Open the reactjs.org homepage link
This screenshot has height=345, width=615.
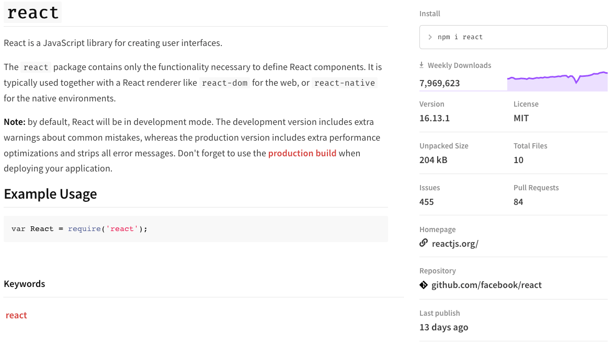coord(454,243)
